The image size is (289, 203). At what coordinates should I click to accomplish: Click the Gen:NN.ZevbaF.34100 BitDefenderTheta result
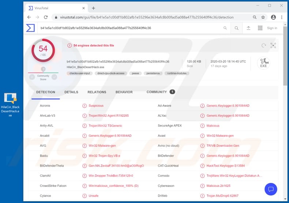coord(116,166)
